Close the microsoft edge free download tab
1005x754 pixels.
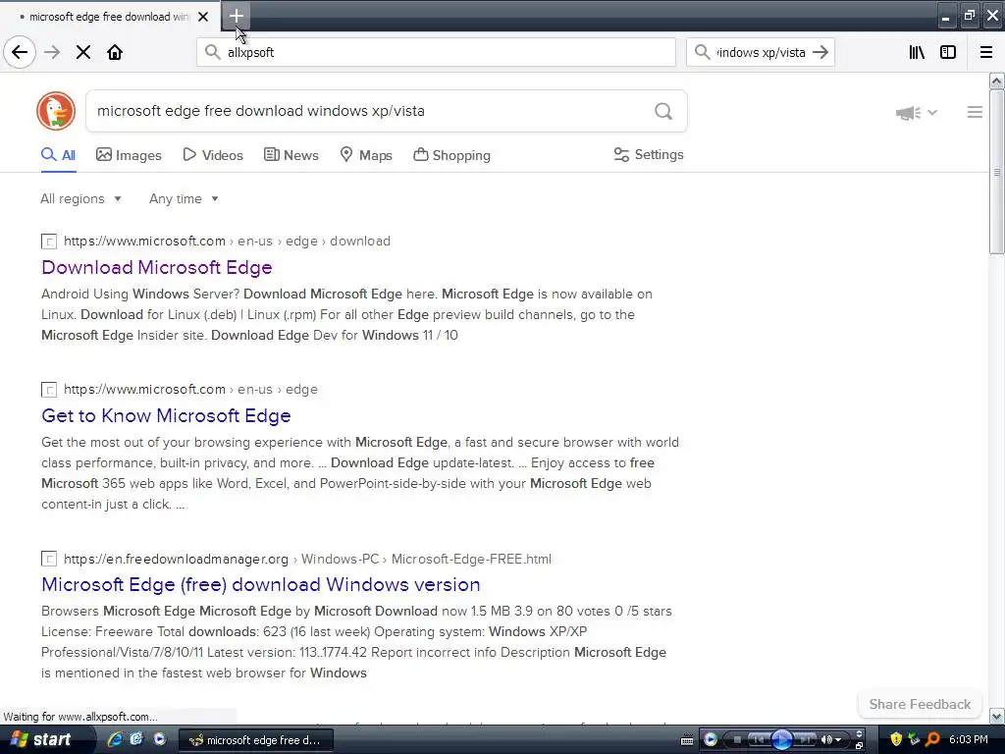pyautogui.click(x=203, y=17)
